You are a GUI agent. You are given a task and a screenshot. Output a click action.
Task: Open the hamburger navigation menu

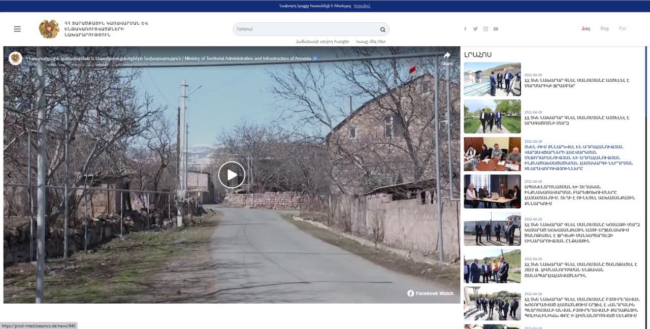pos(17,29)
